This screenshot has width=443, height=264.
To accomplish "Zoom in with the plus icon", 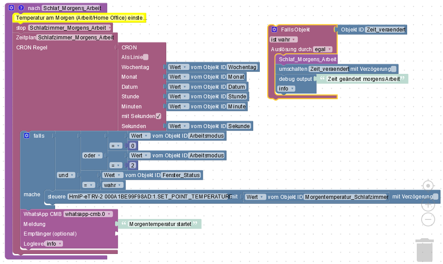I will (428, 205).
